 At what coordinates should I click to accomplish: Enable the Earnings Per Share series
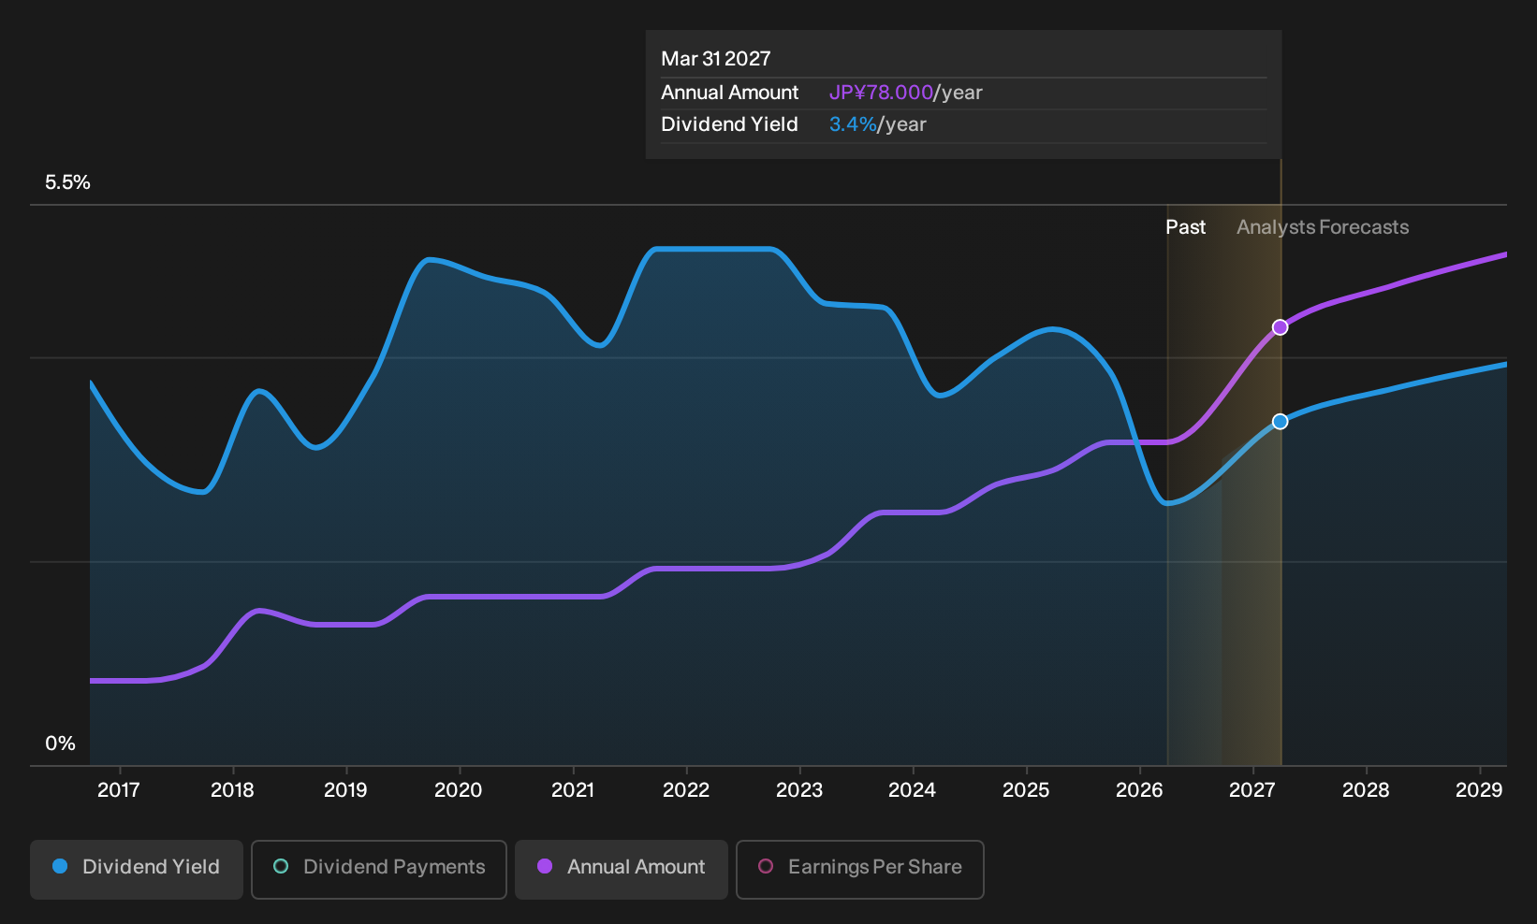(860, 870)
